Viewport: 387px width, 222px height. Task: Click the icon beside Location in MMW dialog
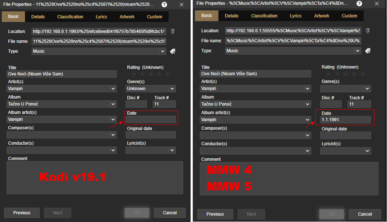pos(368,31)
